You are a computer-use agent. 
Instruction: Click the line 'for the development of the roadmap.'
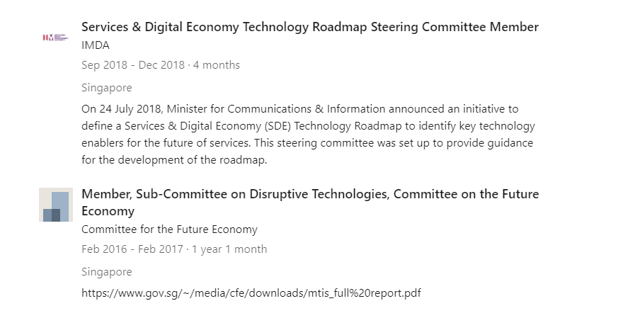click(x=174, y=160)
